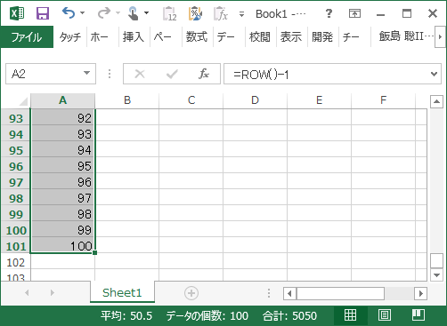The height and width of the screenshot is (326, 447).
Task: Switch to the 挿入 tab
Action: pyautogui.click(x=133, y=37)
